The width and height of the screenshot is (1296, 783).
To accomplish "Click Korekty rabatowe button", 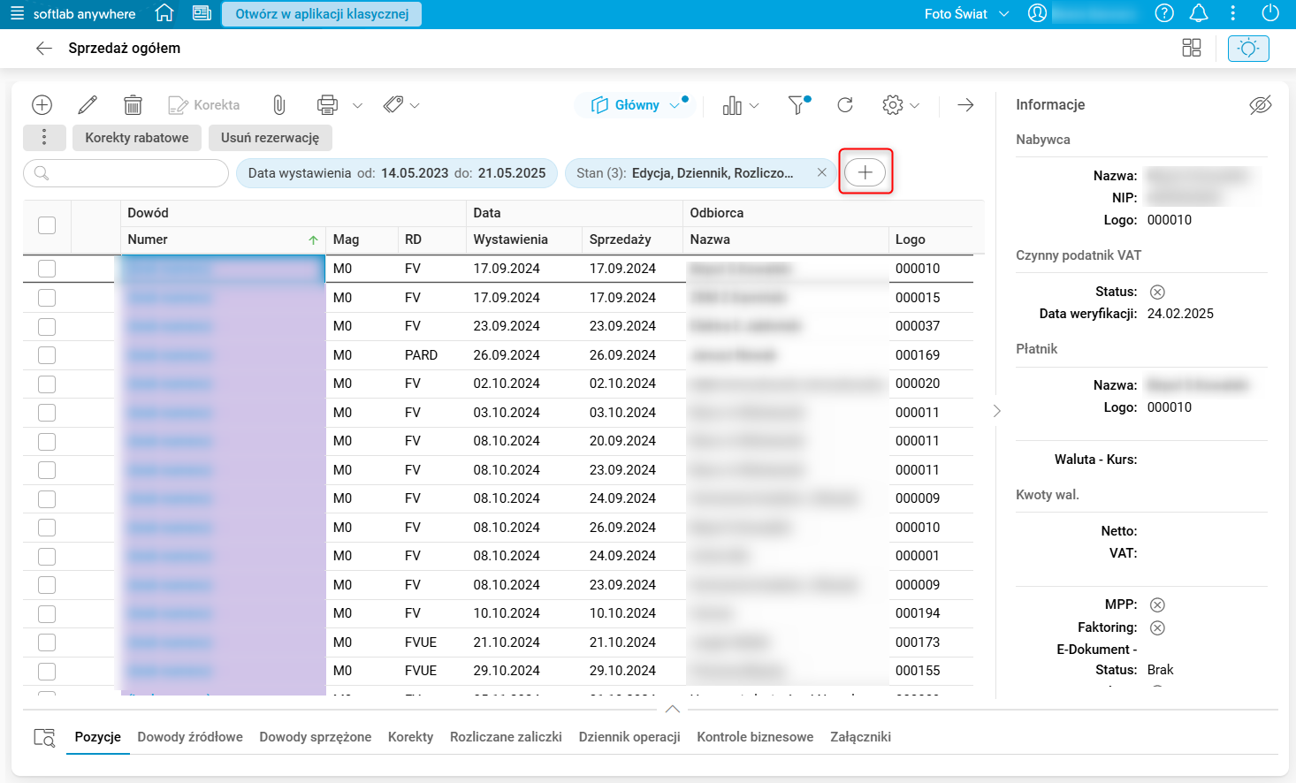I will [137, 138].
